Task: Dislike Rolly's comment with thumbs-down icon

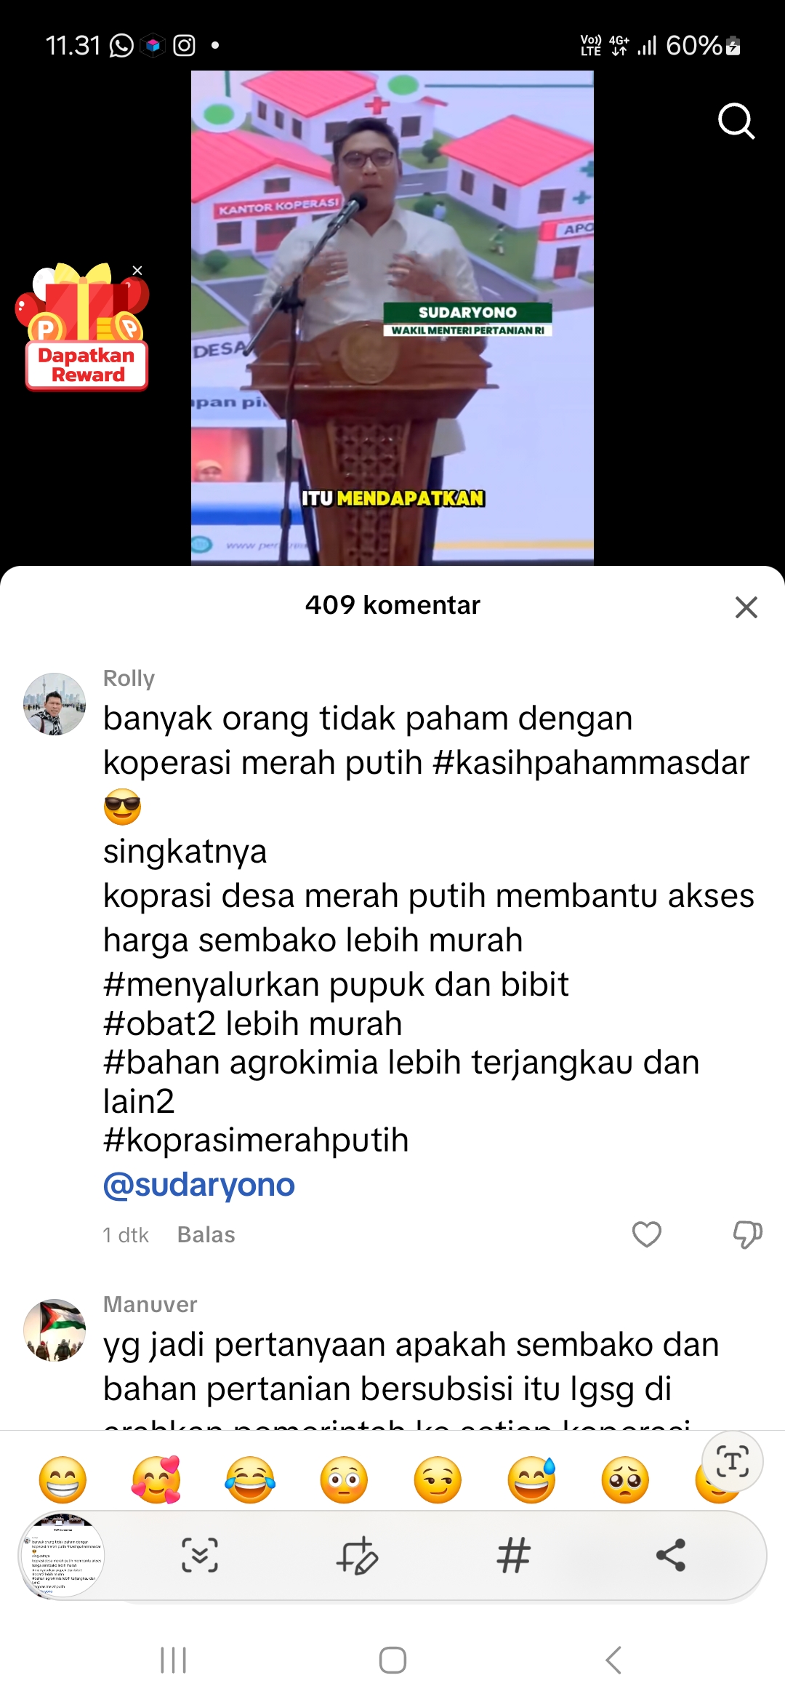Action: 747,1234
